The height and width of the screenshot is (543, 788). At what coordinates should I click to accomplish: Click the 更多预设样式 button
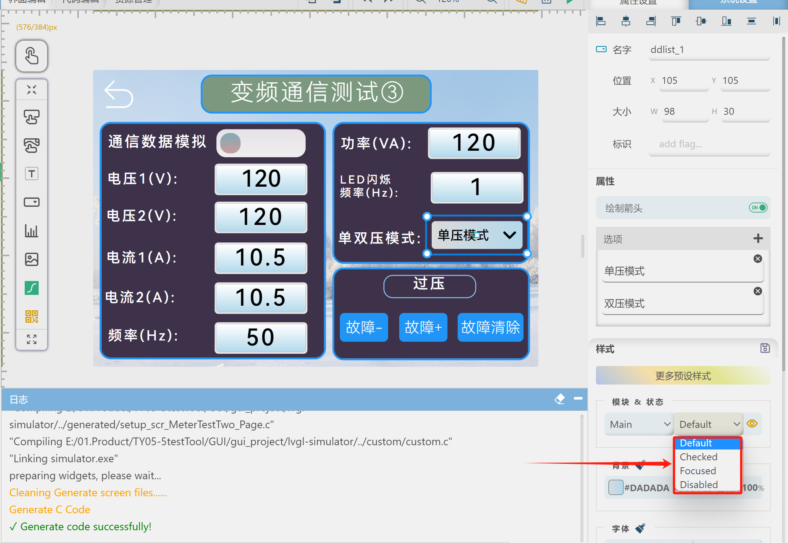[x=682, y=376]
